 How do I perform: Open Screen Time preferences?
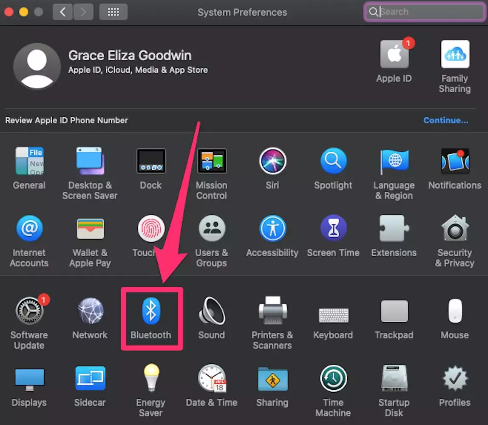pos(333,230)
